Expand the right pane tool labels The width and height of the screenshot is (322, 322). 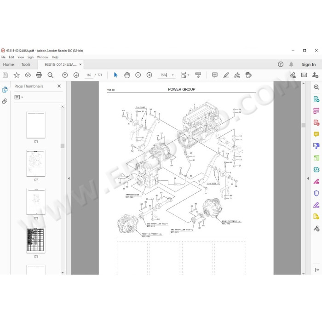(x=317, y=270)
